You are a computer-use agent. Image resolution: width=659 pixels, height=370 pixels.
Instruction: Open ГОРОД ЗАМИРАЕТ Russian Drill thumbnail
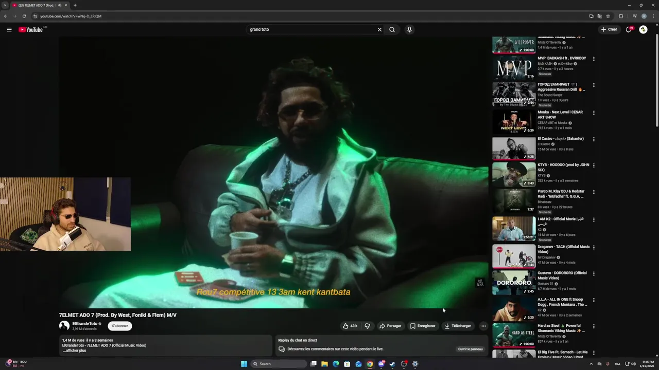[514, 94]
